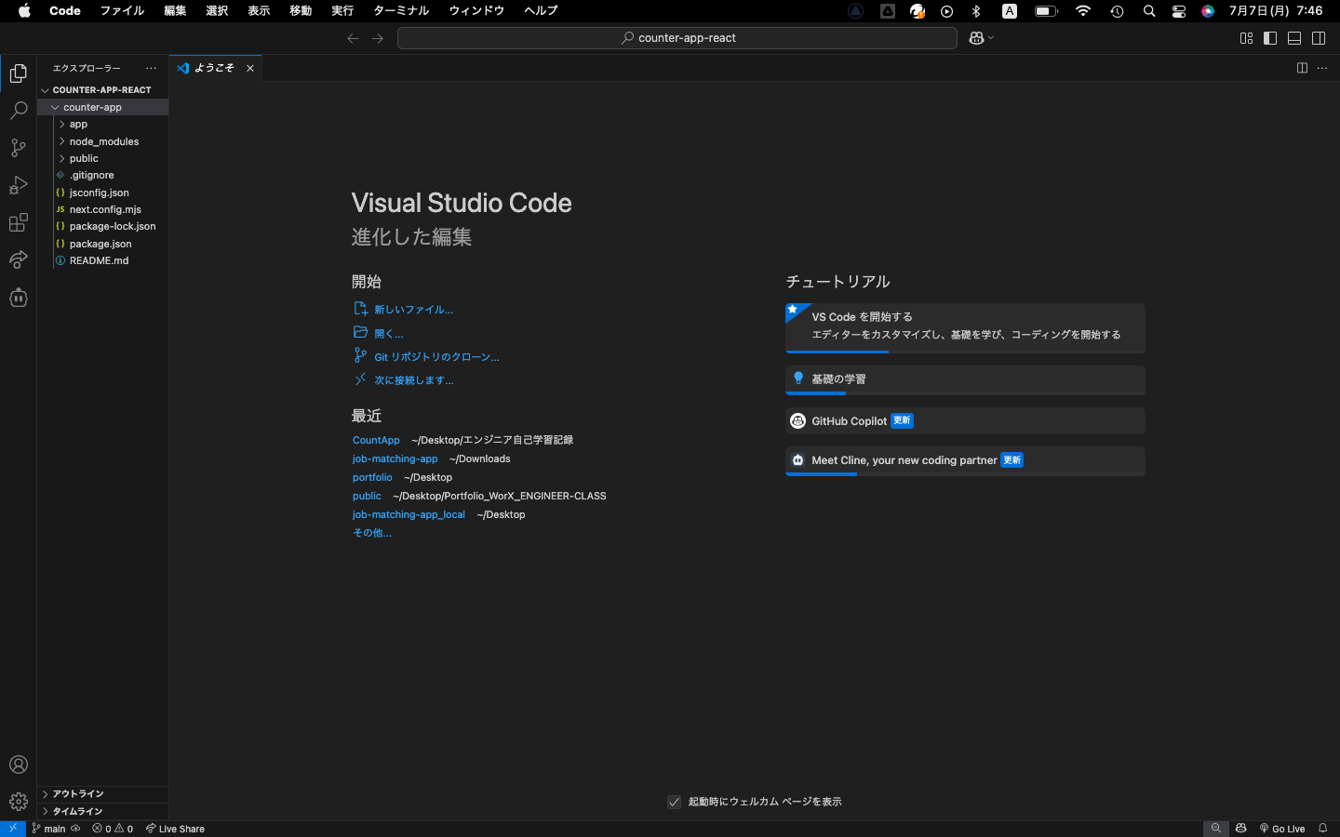Screen dimensions: 1340x837
Task: Expand the タイムライン section
Action: click(102, 811)
